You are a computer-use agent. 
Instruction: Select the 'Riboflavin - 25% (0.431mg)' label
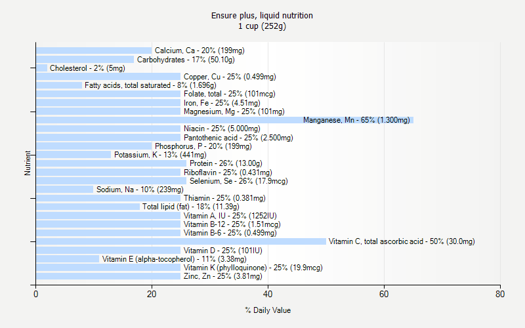228,173
